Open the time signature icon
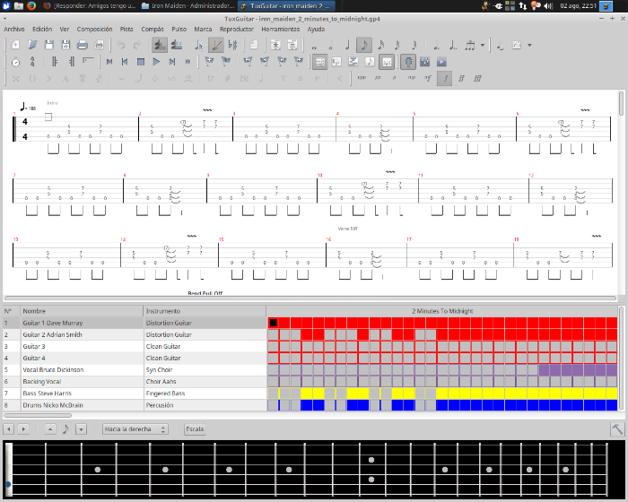 click(x=32, y=62)
